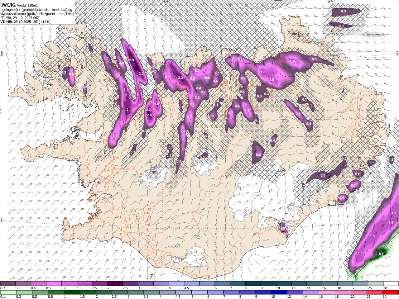Click the "0.2" value inside the green rain patch
The image size is (399, 299).
(381, 254)
